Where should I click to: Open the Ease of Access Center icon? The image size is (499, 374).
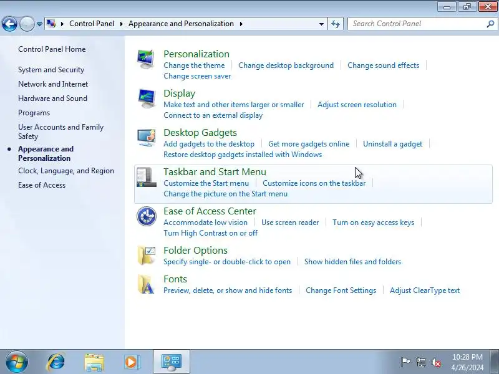[x=147, y=216]
